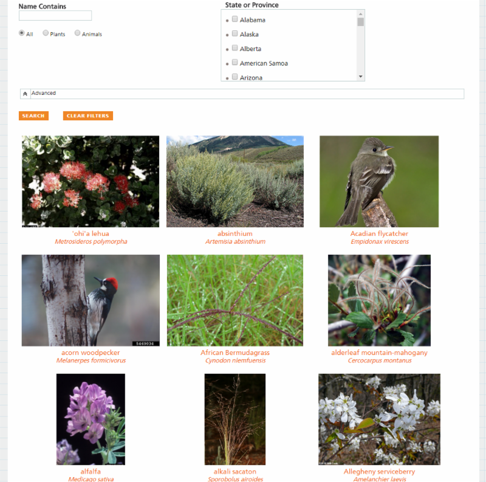
Task: Expand the Advanced section chevron icon
Action: click(x=25, y=94)
